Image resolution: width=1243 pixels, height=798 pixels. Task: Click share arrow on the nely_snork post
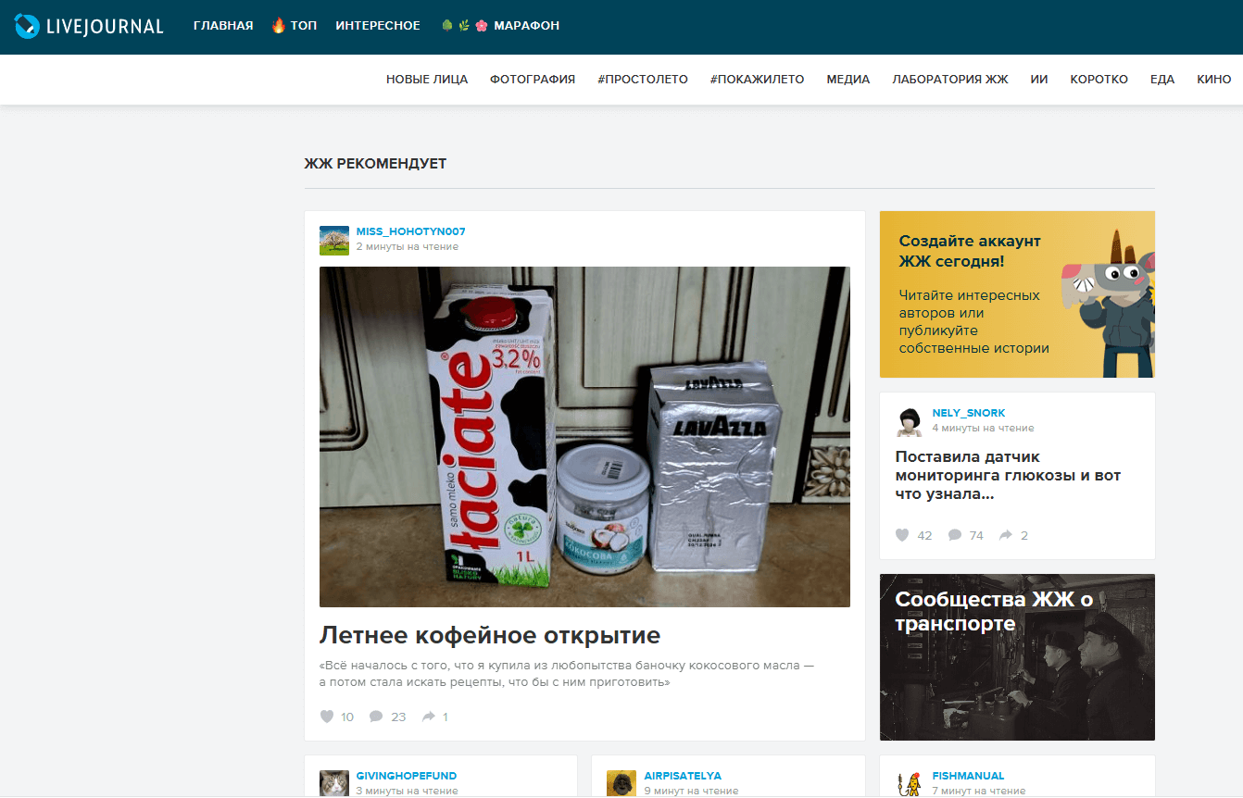[1004, 535]
